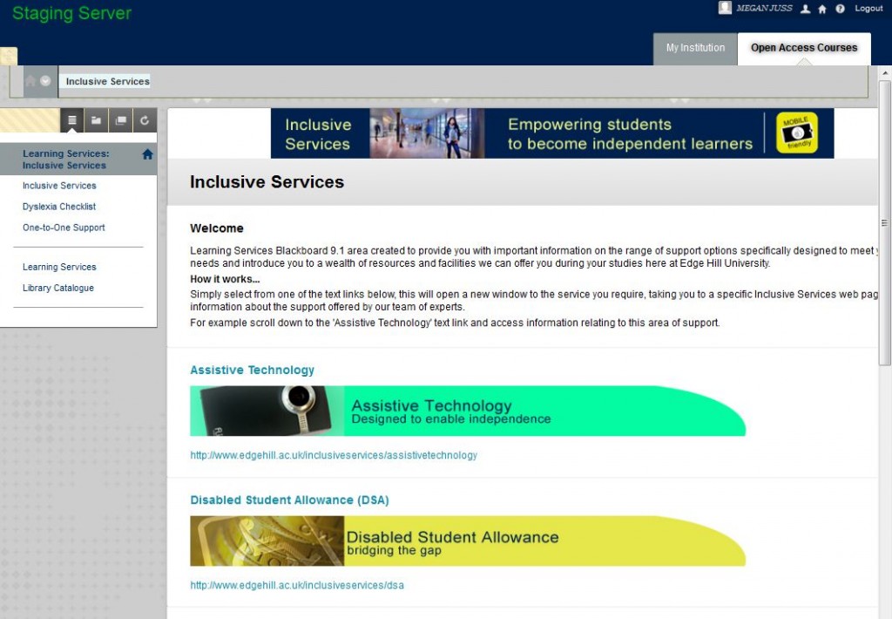This screenshot has height=619, width=892.
Task: Open the Disabled Student Allowance (DSA) heading link
Action: [x=289, y=500]
